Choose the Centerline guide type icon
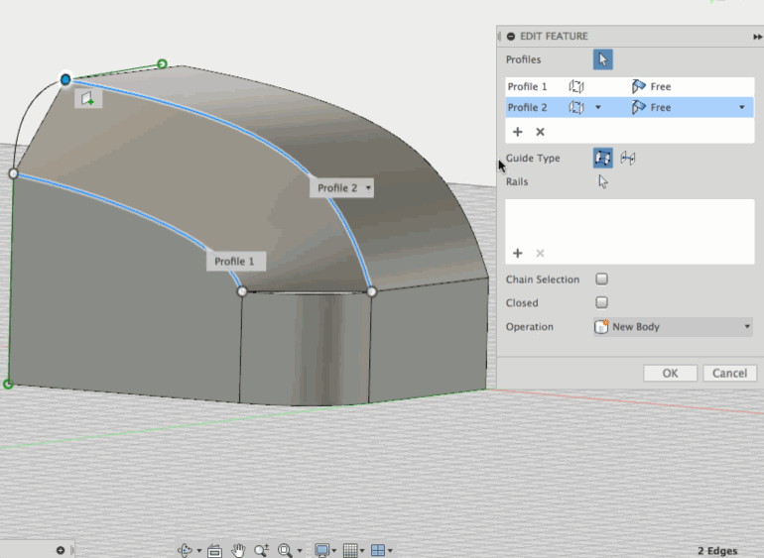Image resolution: width=764 pixels, height=558 pixels. [x=627, y=158]
